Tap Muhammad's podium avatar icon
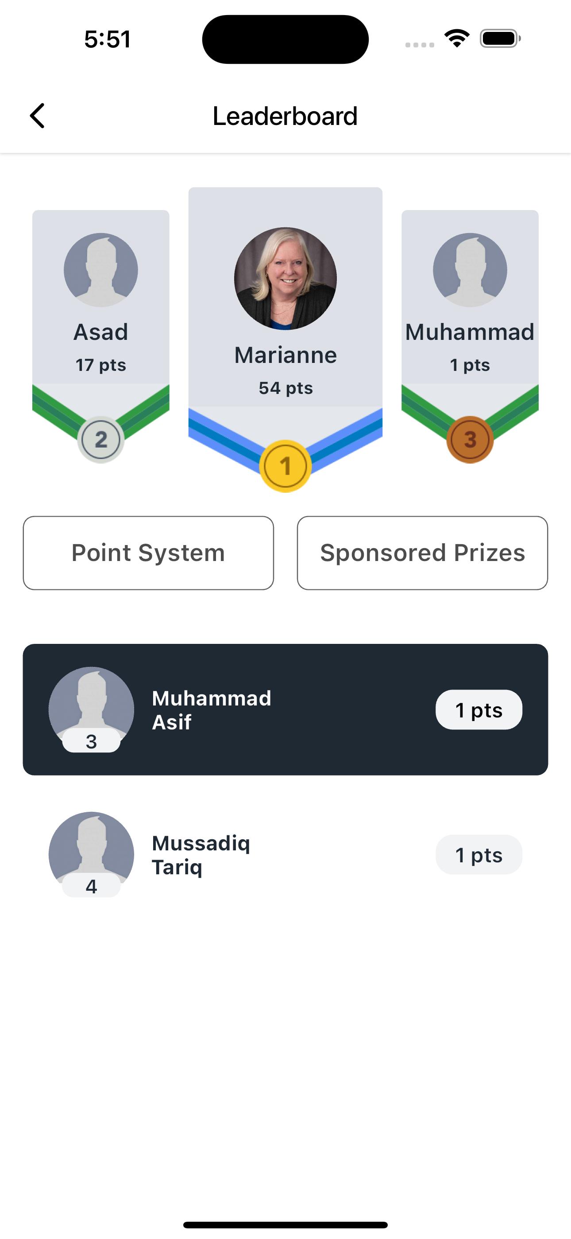Image resolution: width=571 pixels, height=1239 pixels. [470, 270]
